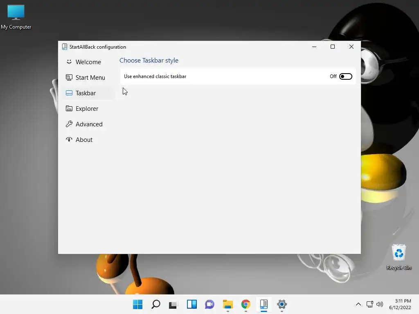Open the clock showing 3:11 PM
This screenshot has height=314, width=419.
click(x=400, y=304)
